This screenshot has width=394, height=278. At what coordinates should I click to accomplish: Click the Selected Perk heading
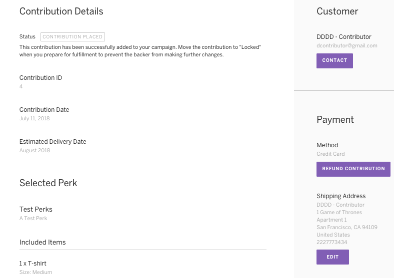[x=48, y=183]
